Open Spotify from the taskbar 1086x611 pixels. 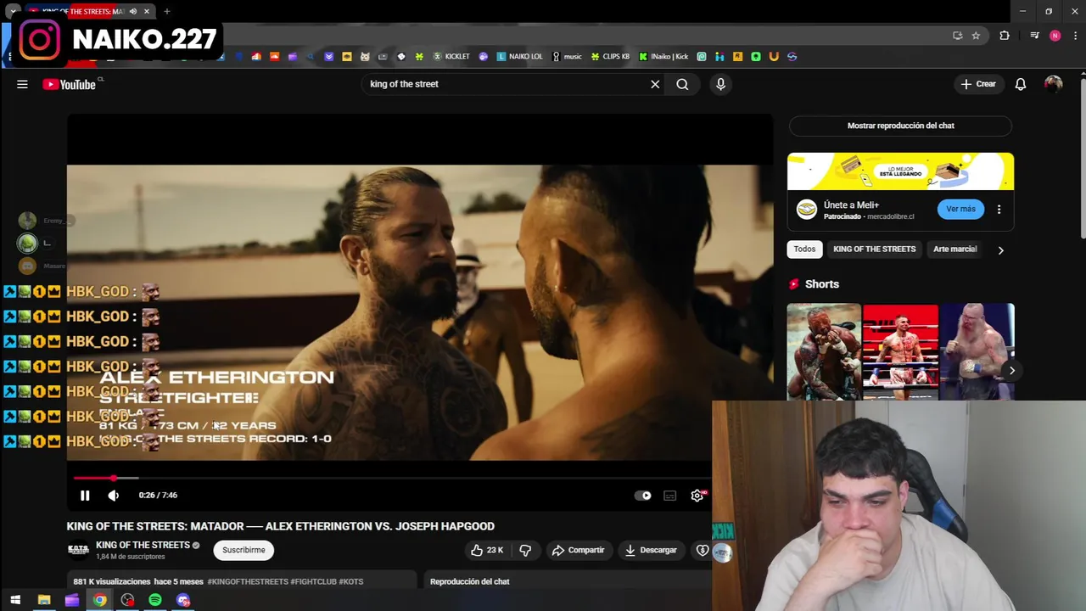pyautogui.click(x=155, y=600)
